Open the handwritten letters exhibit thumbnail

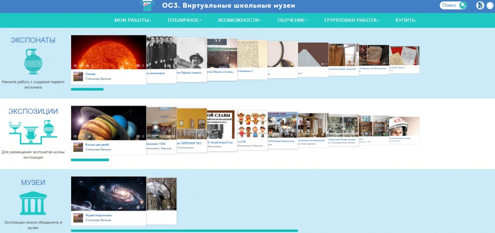click(x=405, y=56)
